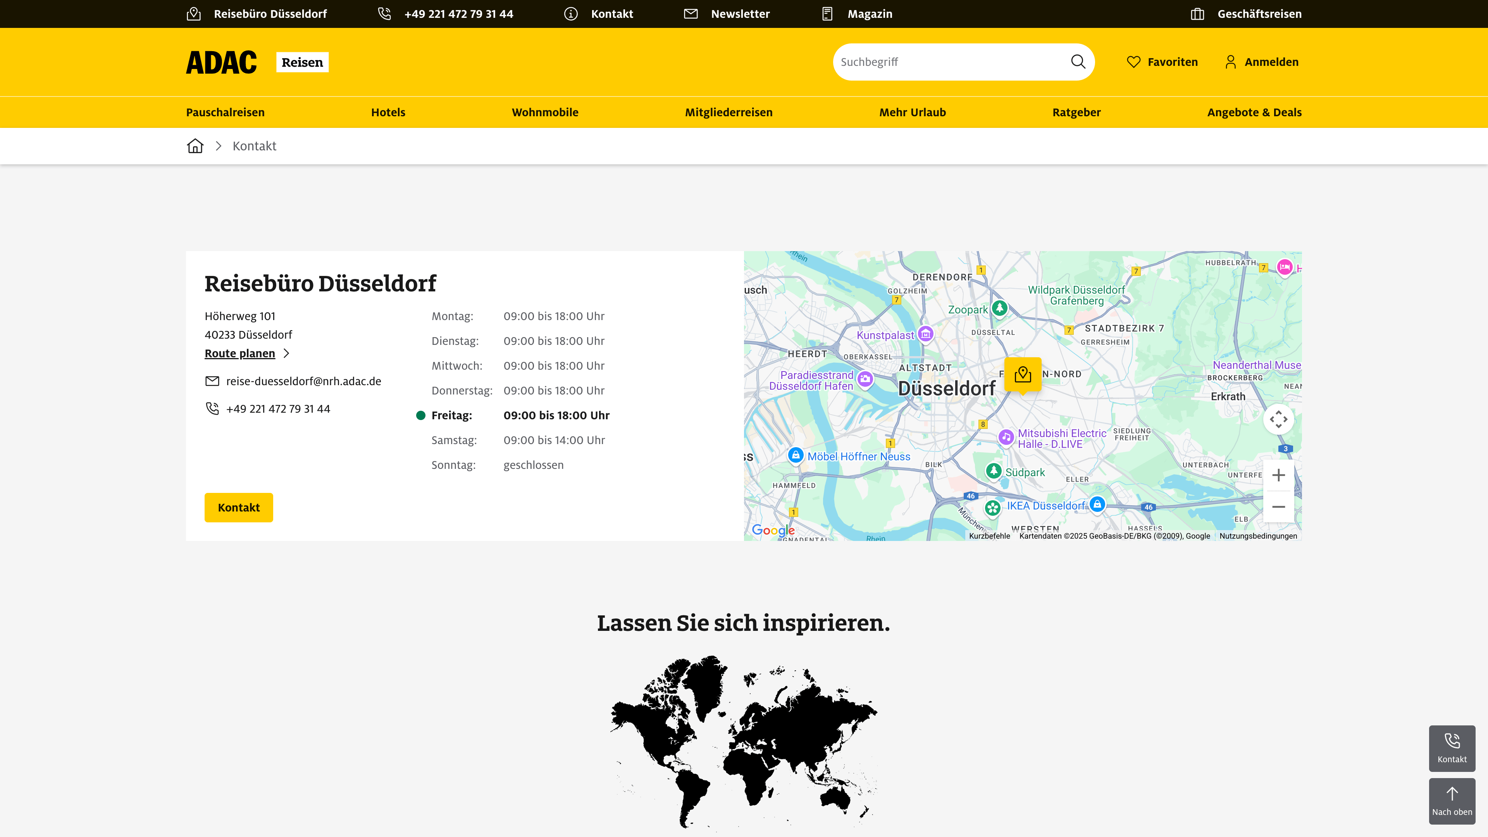This screenshot has height=837, width=1488.
Task: Click the Newsletter link in the top bar
Action: [740, 14]
